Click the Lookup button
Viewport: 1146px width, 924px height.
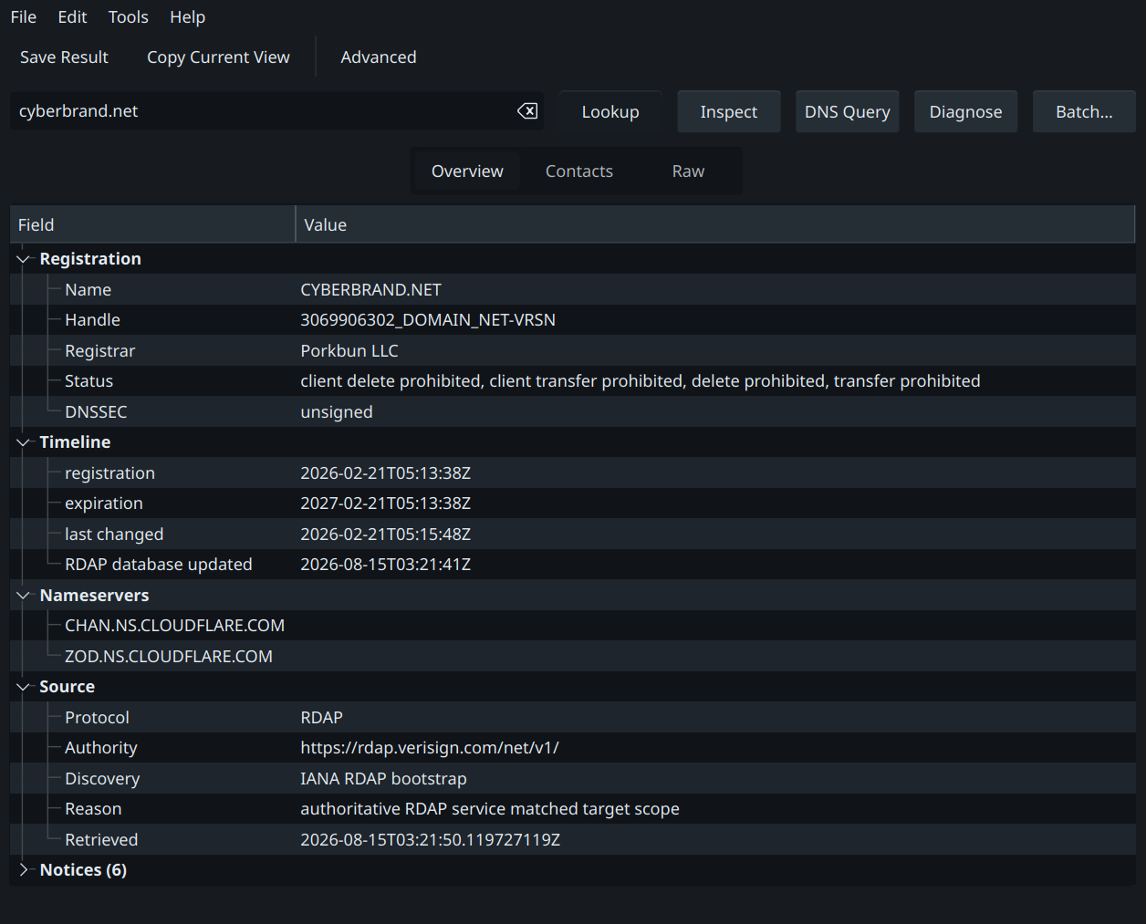pos(610,111)
